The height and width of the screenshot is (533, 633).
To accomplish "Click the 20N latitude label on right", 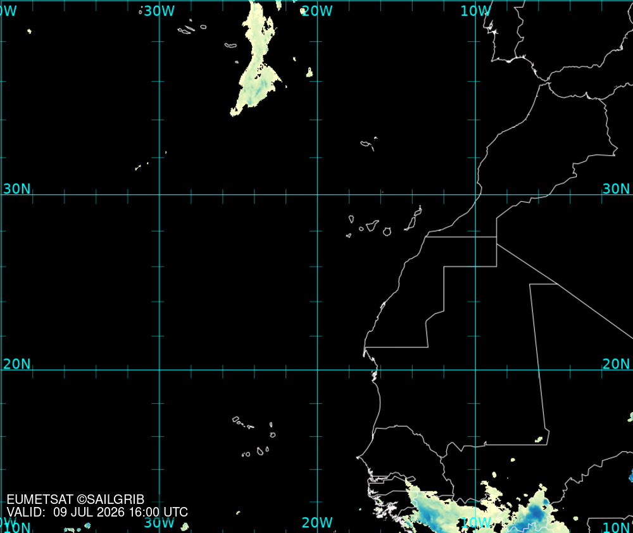I will pyautogui.click(x=616, y=364).
